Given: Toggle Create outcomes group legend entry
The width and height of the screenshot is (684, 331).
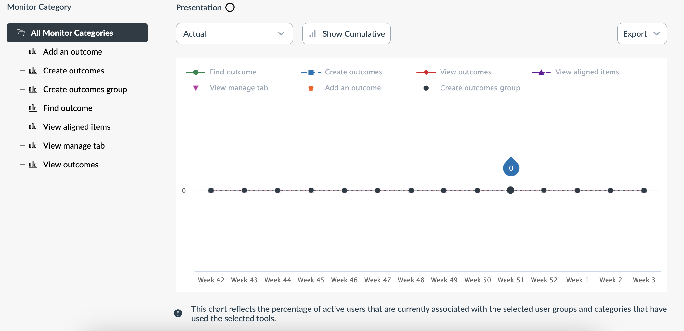Looking at the screenshot, I should click(480, 88).
